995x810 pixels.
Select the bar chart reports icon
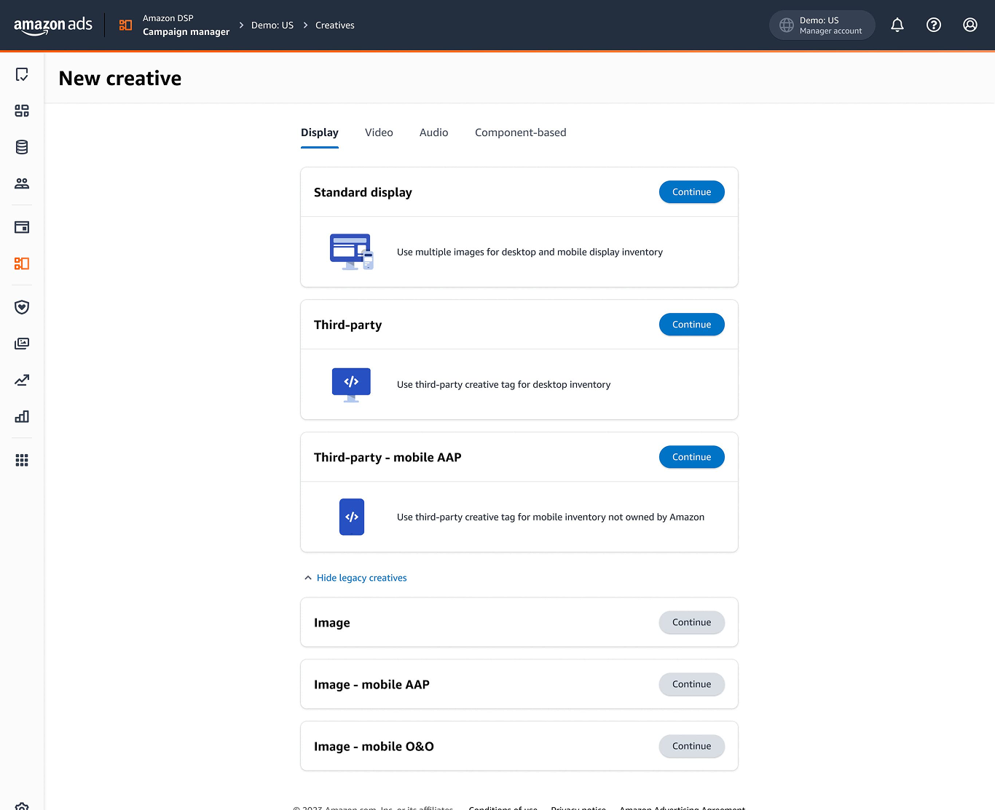pos(21,416)
